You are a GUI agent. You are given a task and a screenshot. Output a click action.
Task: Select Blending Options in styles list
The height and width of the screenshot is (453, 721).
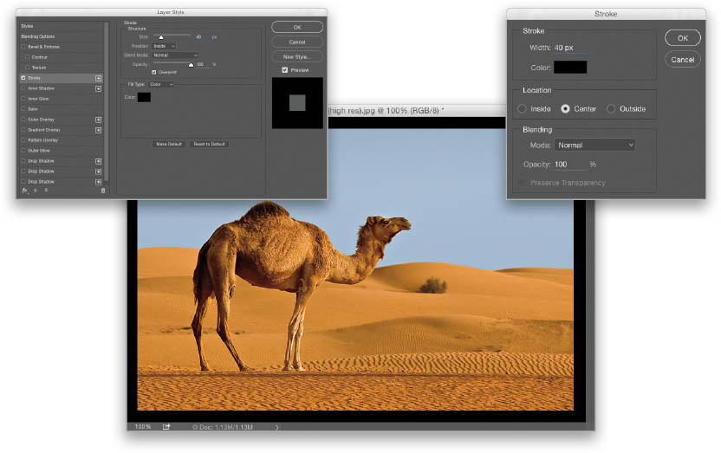[x=37, y=36]
